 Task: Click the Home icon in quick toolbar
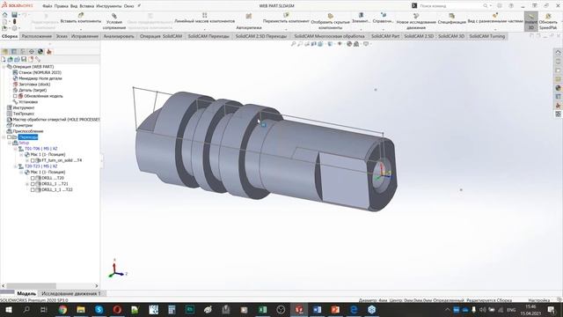point(4,15)
